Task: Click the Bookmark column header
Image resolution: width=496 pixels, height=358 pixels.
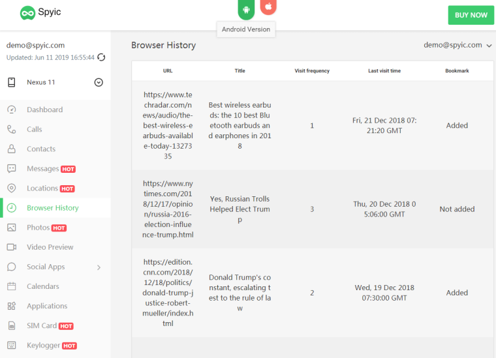Action: [457, 71]
